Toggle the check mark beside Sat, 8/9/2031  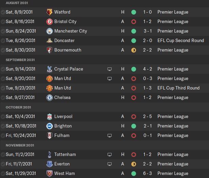[x=3, y=12]
